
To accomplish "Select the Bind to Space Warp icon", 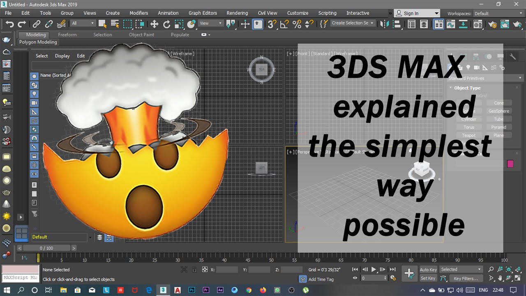I will [61, 24].
